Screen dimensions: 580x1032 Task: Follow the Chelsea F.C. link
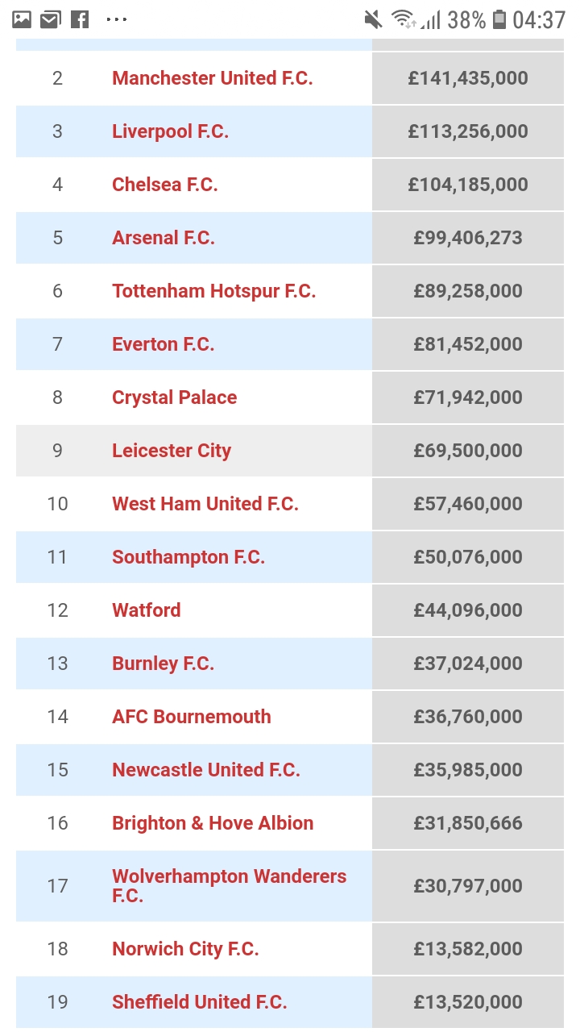tap(164, 185)
